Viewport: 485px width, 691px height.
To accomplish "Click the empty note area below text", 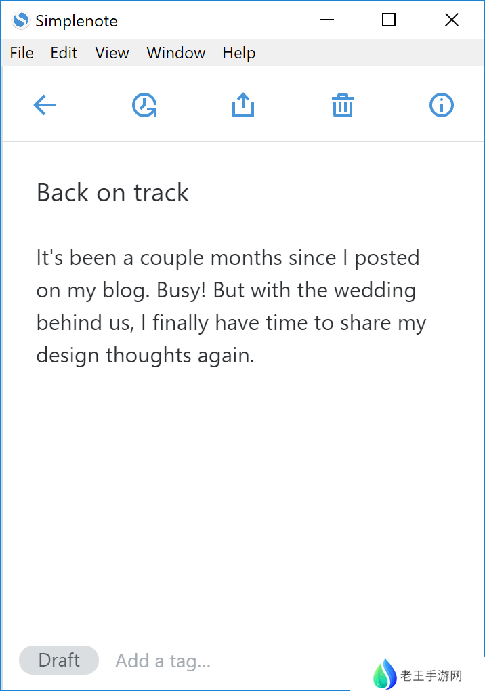I will [x=242, y=501].
